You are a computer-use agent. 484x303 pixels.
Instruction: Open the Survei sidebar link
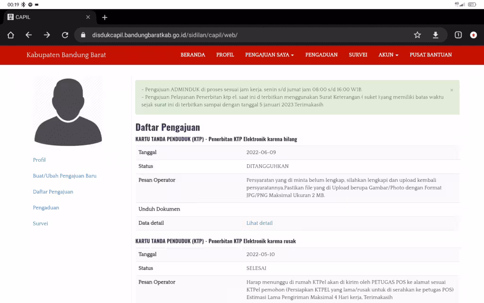41,223
